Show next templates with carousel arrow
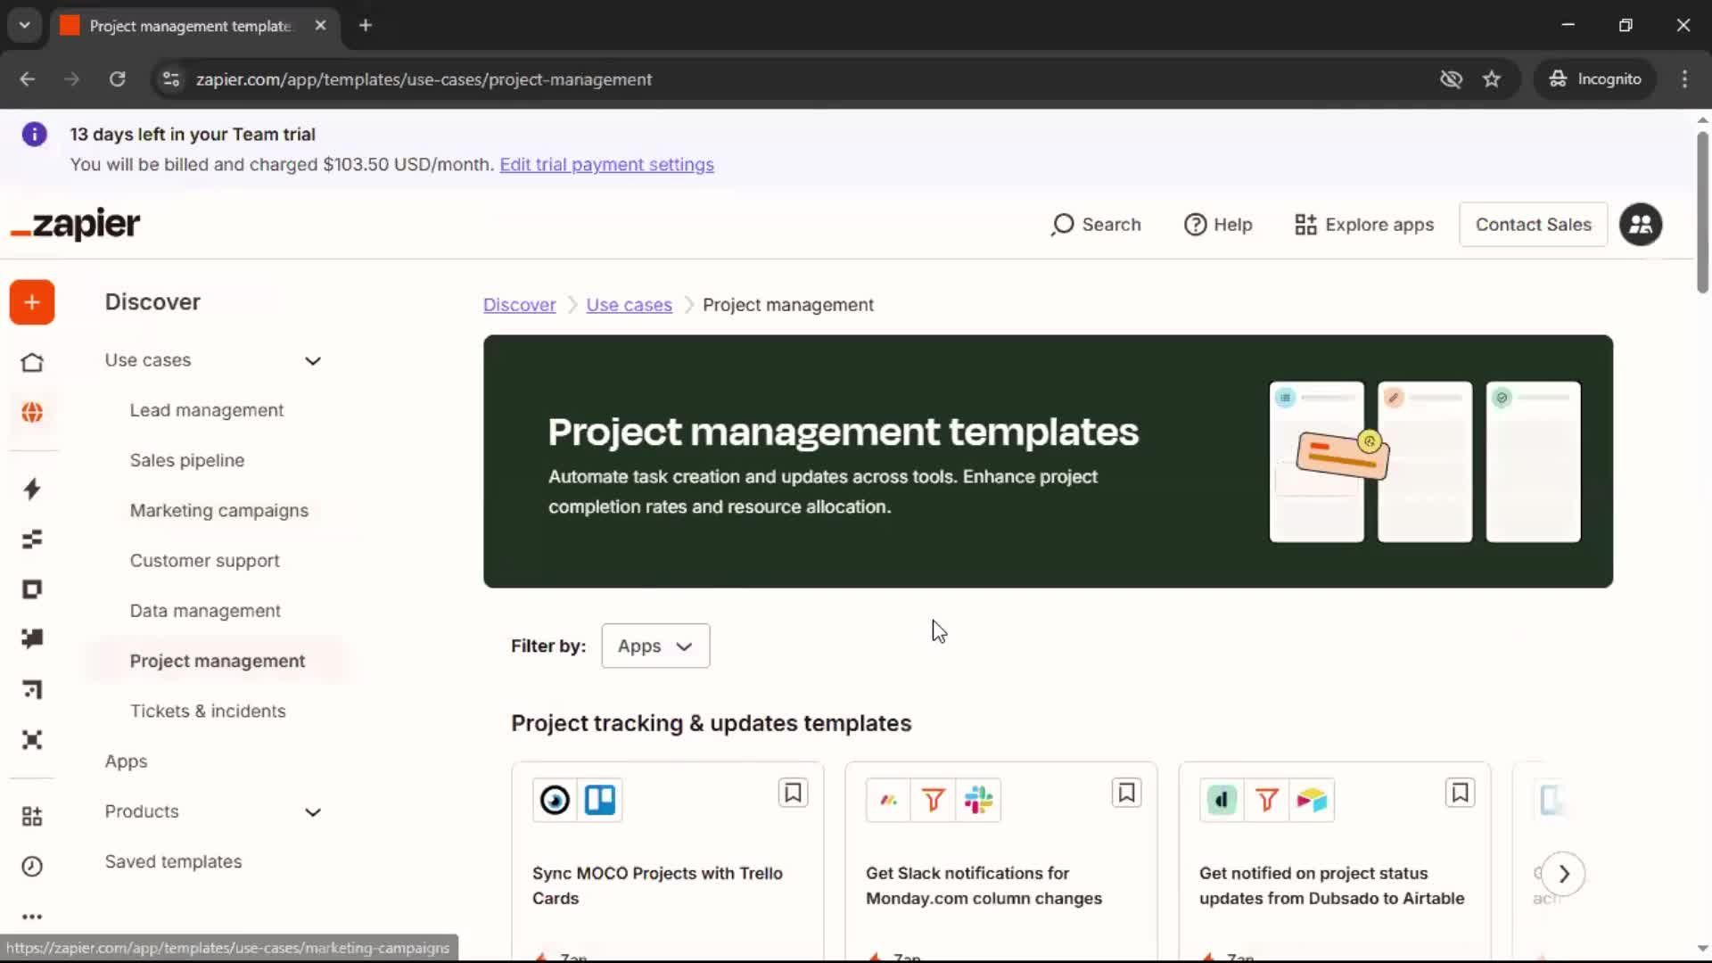The width and height of the screenshot is (1712, 963). tap(1563, 874)
